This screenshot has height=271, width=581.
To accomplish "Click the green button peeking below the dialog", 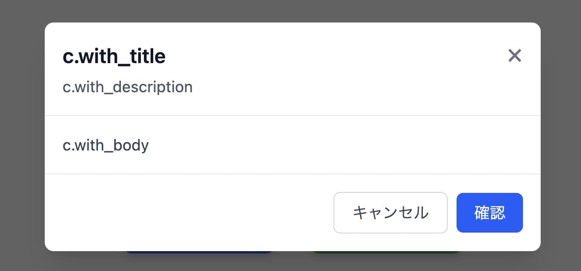I will (x=386, y=252).
